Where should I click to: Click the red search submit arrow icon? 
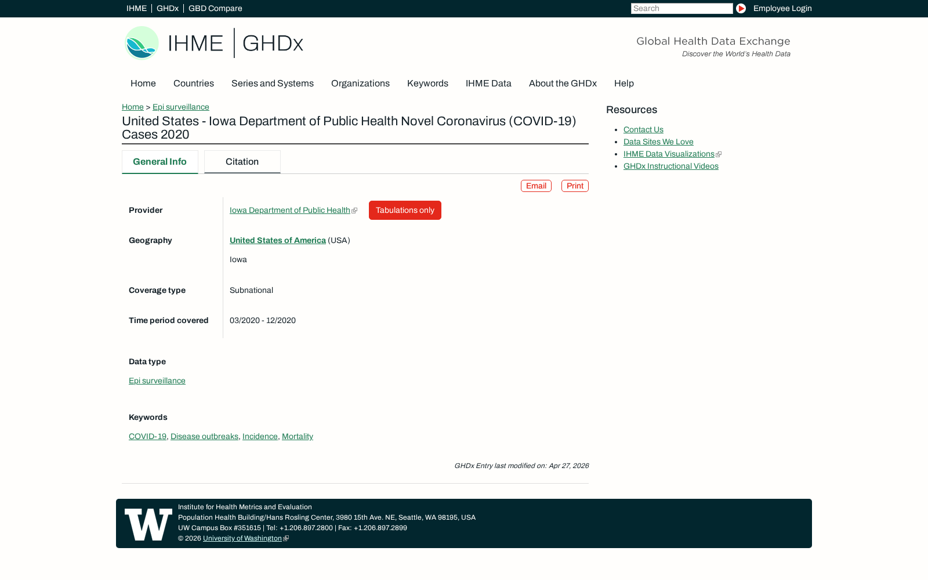tap(741, 8)
